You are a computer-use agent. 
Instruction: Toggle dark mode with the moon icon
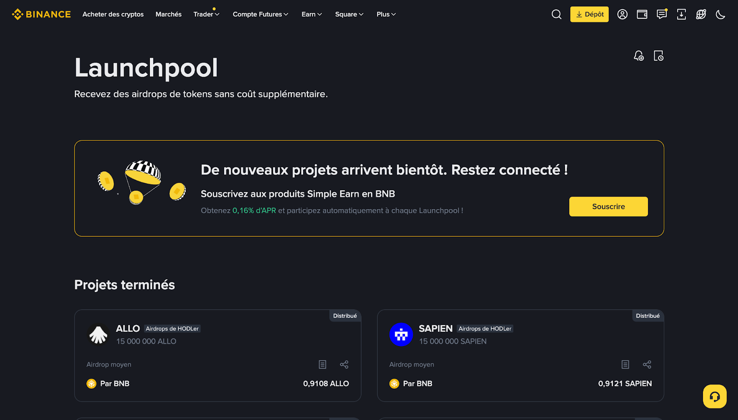(720, 14)
